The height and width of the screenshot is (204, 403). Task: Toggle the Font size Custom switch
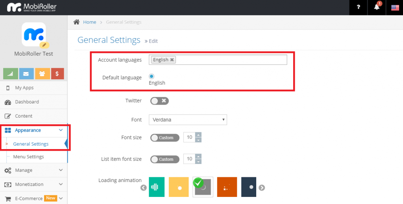(x=165, y=138)
